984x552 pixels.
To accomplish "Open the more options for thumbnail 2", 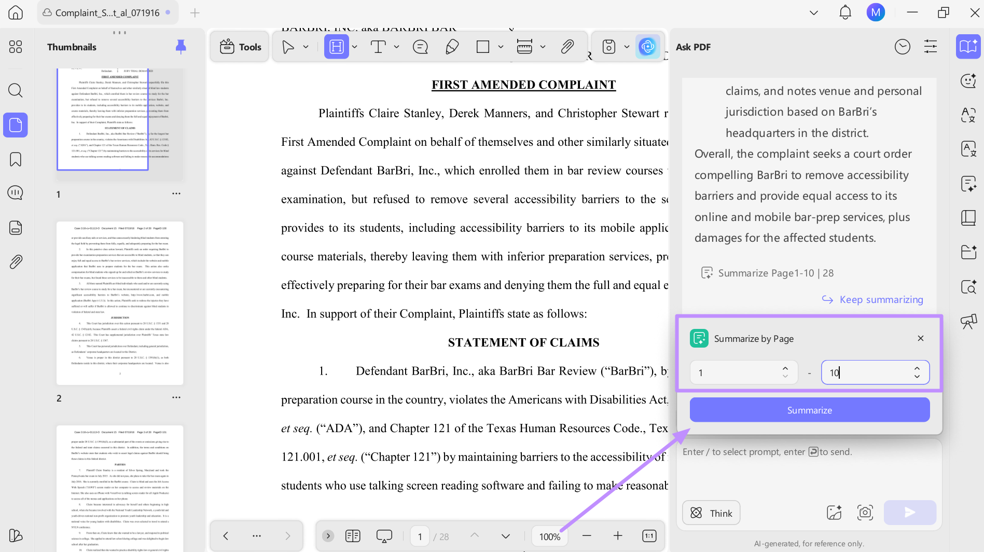I will tap(176, 397).
